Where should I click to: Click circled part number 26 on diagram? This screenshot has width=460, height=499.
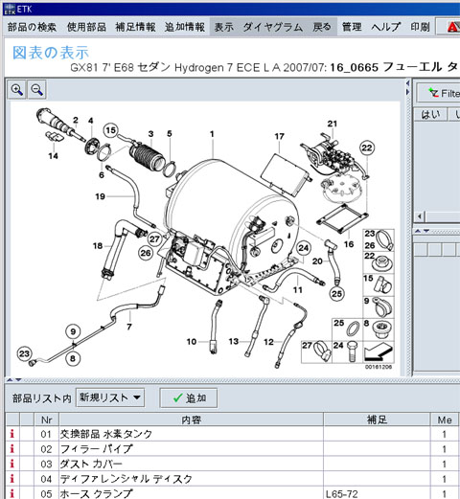(x=146, y=253)
